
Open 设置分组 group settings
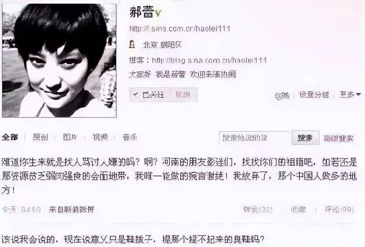pos(314,95)
